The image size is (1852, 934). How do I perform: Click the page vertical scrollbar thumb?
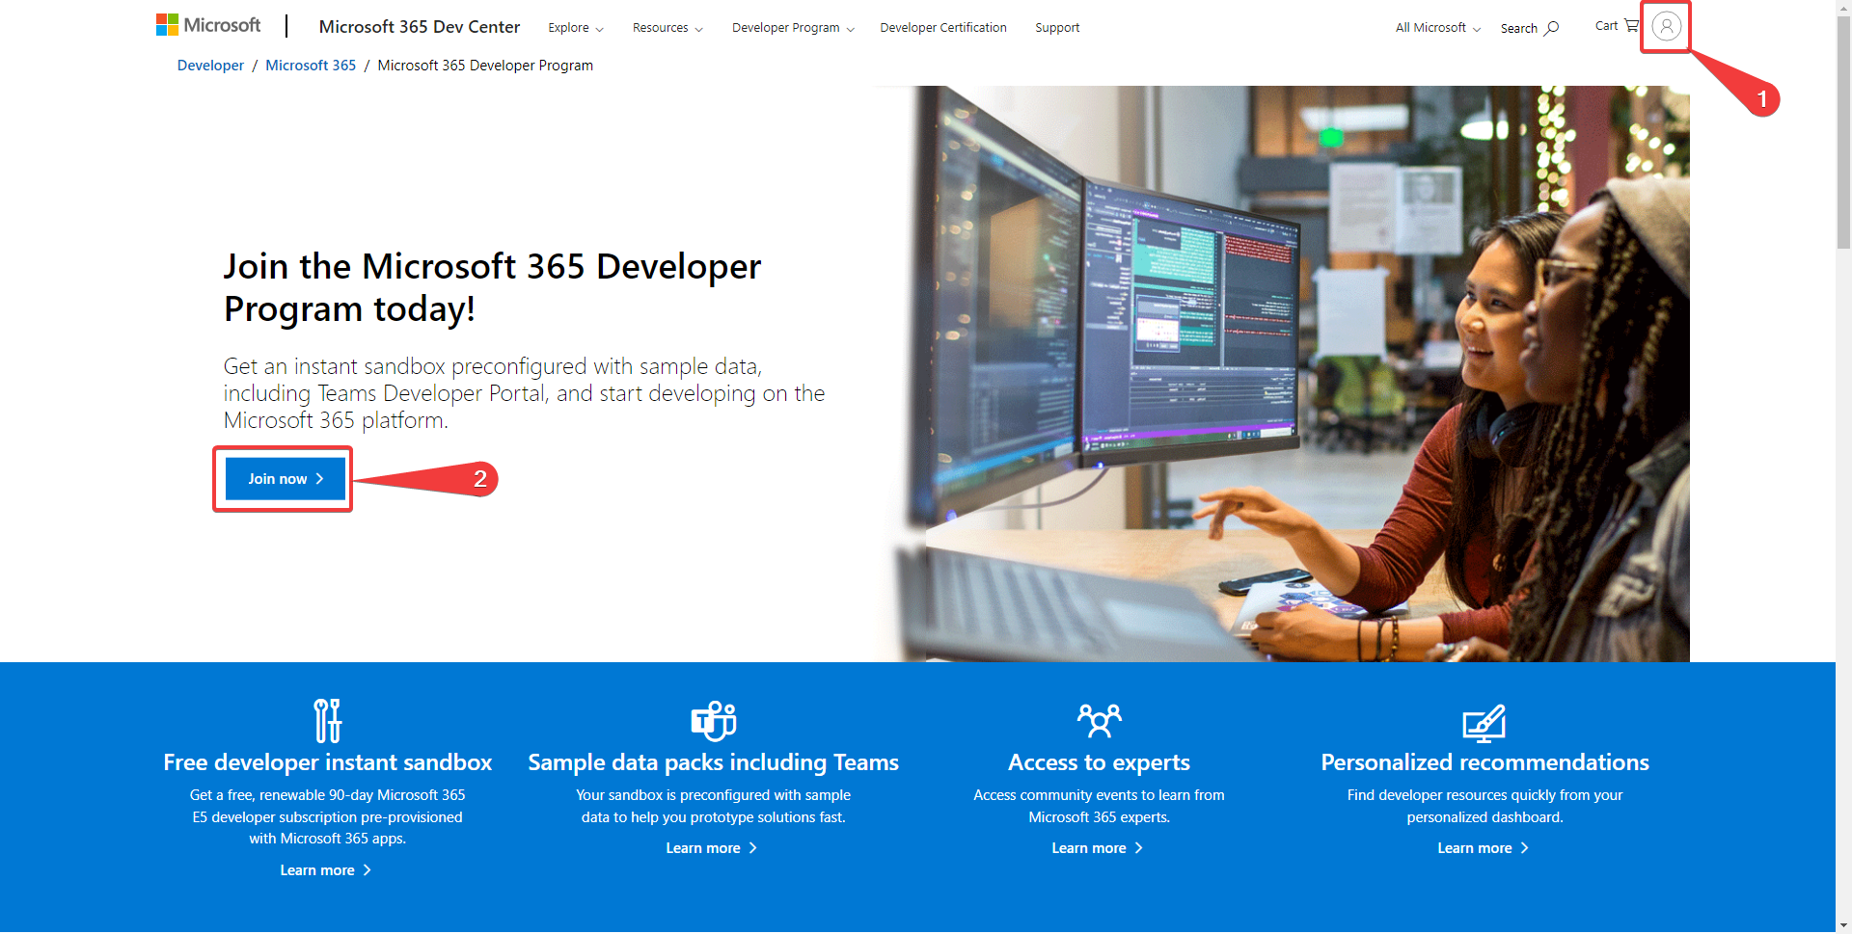1843,135
